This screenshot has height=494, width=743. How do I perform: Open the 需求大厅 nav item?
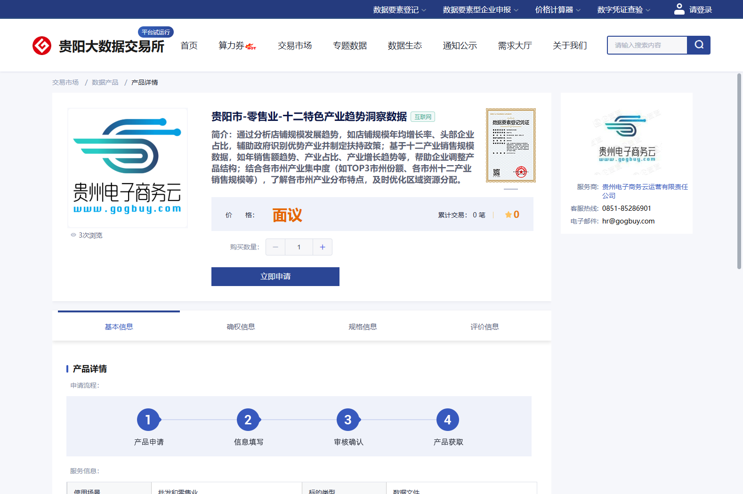coord(515,46)
